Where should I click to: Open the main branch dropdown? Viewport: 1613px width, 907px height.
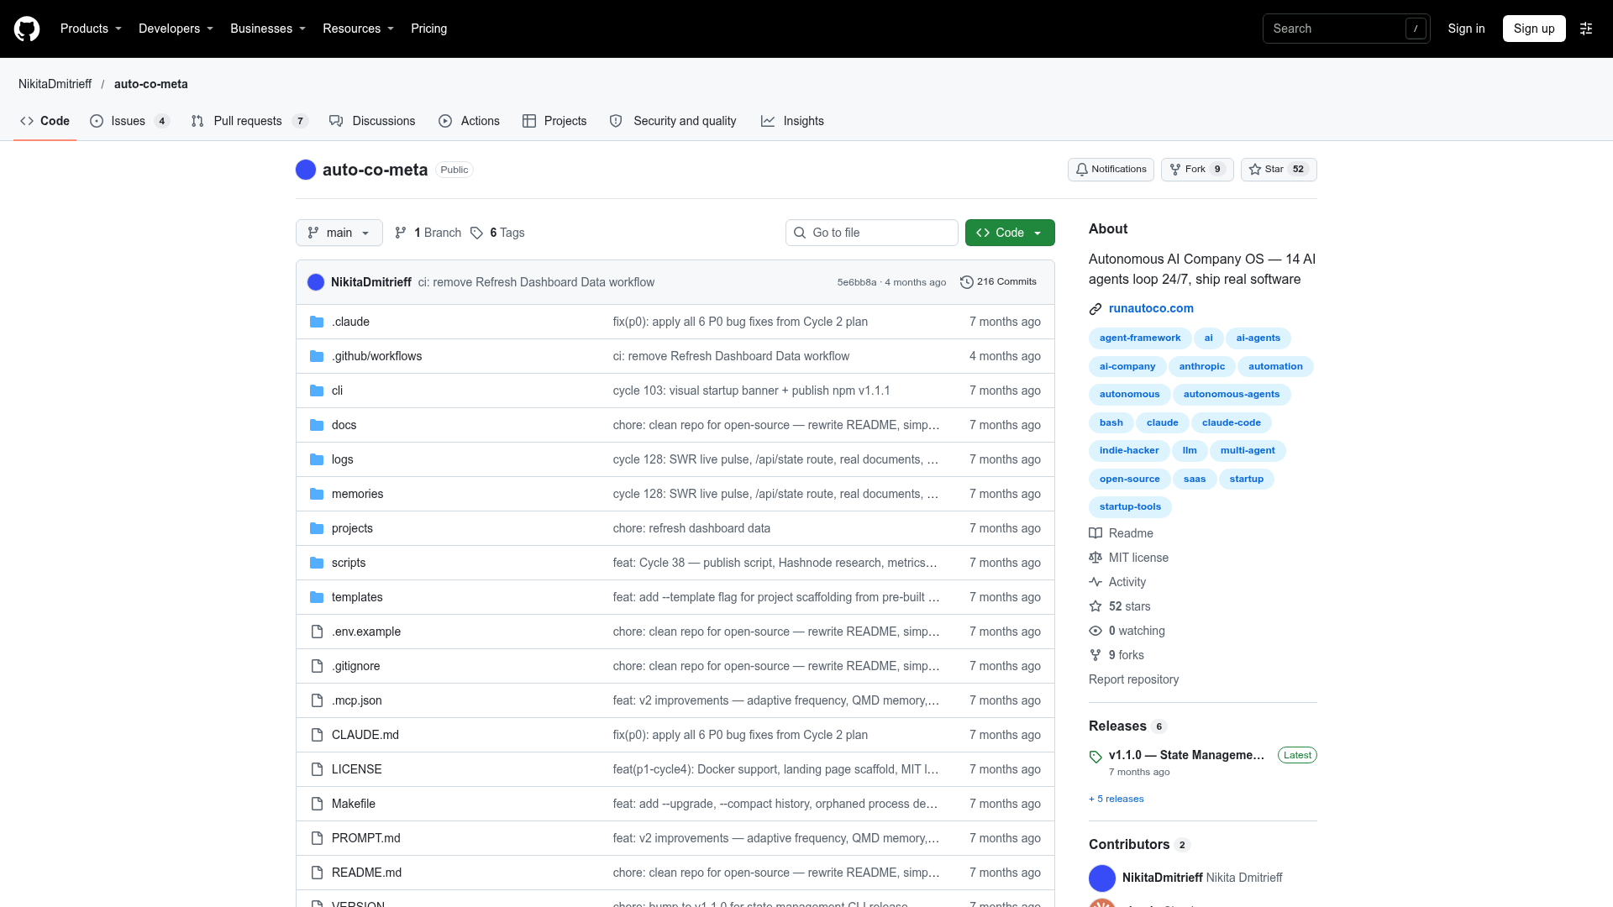tap(339, 233)
